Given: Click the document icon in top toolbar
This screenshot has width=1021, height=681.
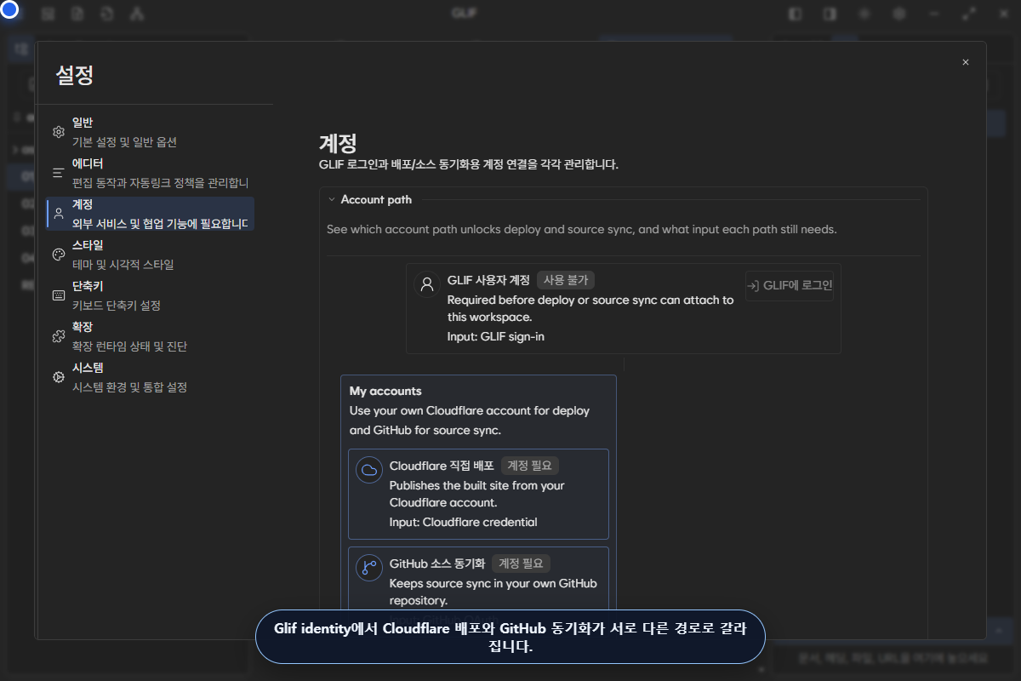Looking at the screenshot, I should tap(77, 14).
